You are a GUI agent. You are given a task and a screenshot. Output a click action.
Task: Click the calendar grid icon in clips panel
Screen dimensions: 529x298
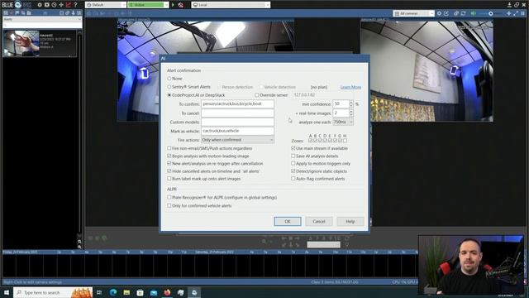click(6, 13)
